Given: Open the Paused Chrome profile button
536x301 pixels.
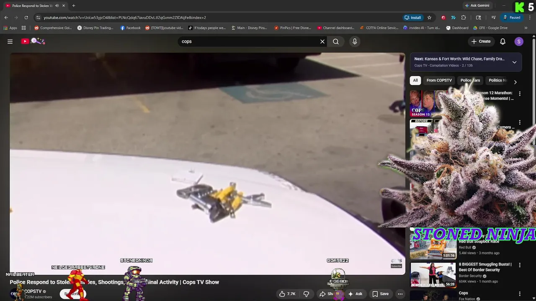Looking at the screenshot, I should click(x=512, y=18).
